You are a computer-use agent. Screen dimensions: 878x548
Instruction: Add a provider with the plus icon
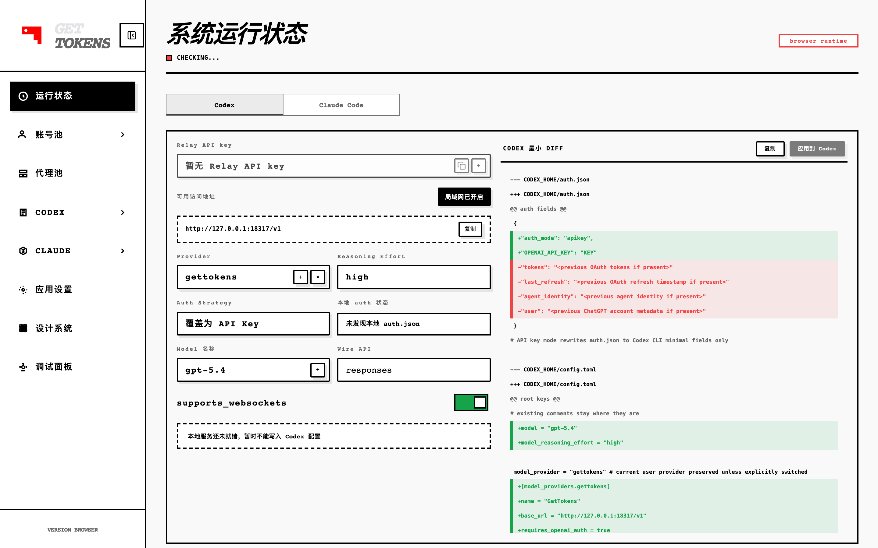click(x=300, y=277)
